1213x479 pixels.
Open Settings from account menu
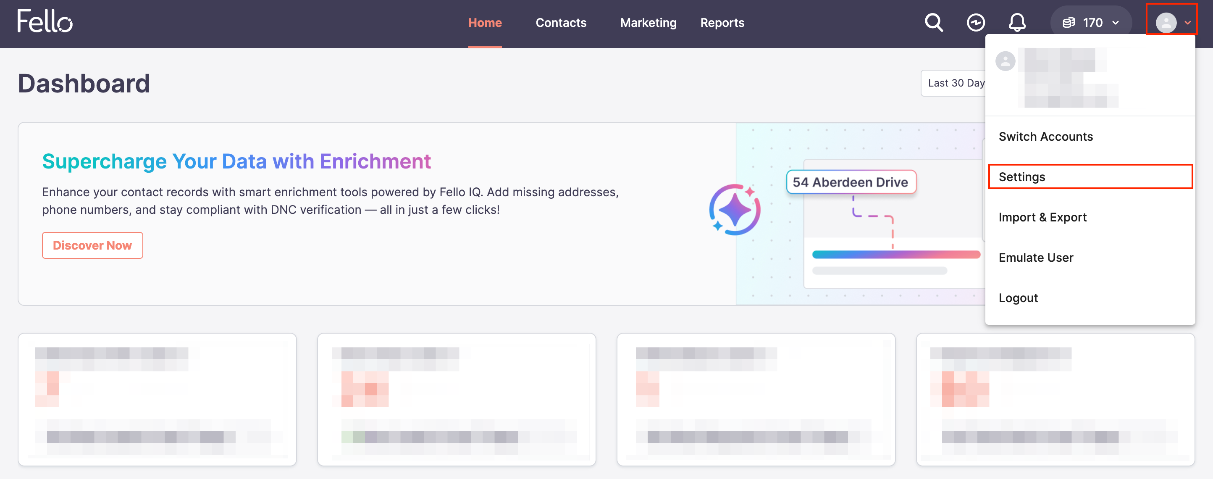point(1090,176)
